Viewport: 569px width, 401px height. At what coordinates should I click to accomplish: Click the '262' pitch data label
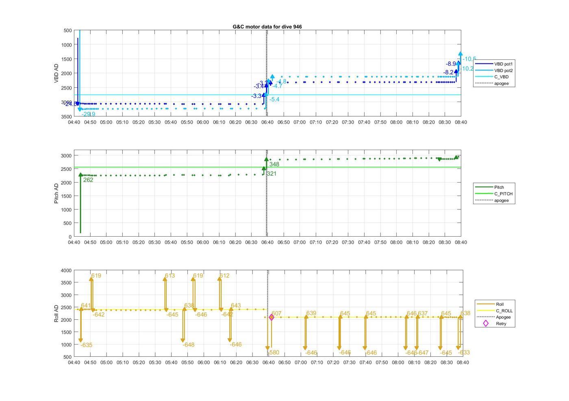point(88,180)
